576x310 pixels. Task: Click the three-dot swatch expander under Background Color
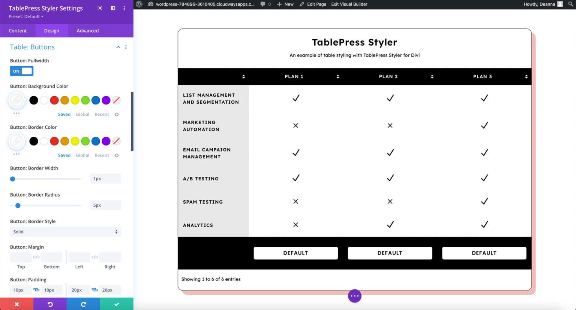tap(16, 113)
